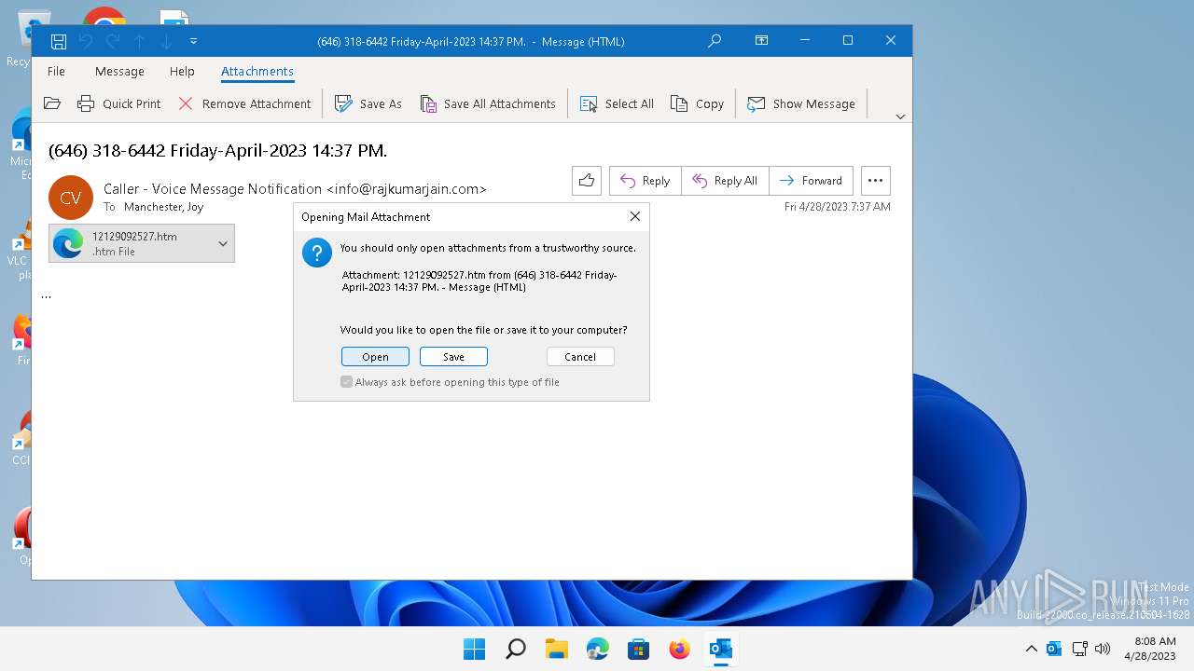Open Microsoft Store from taskbar
Image resolution: width=1194 pixels, height=671 pixels.
pyautogui.click(x=638, y=649)
